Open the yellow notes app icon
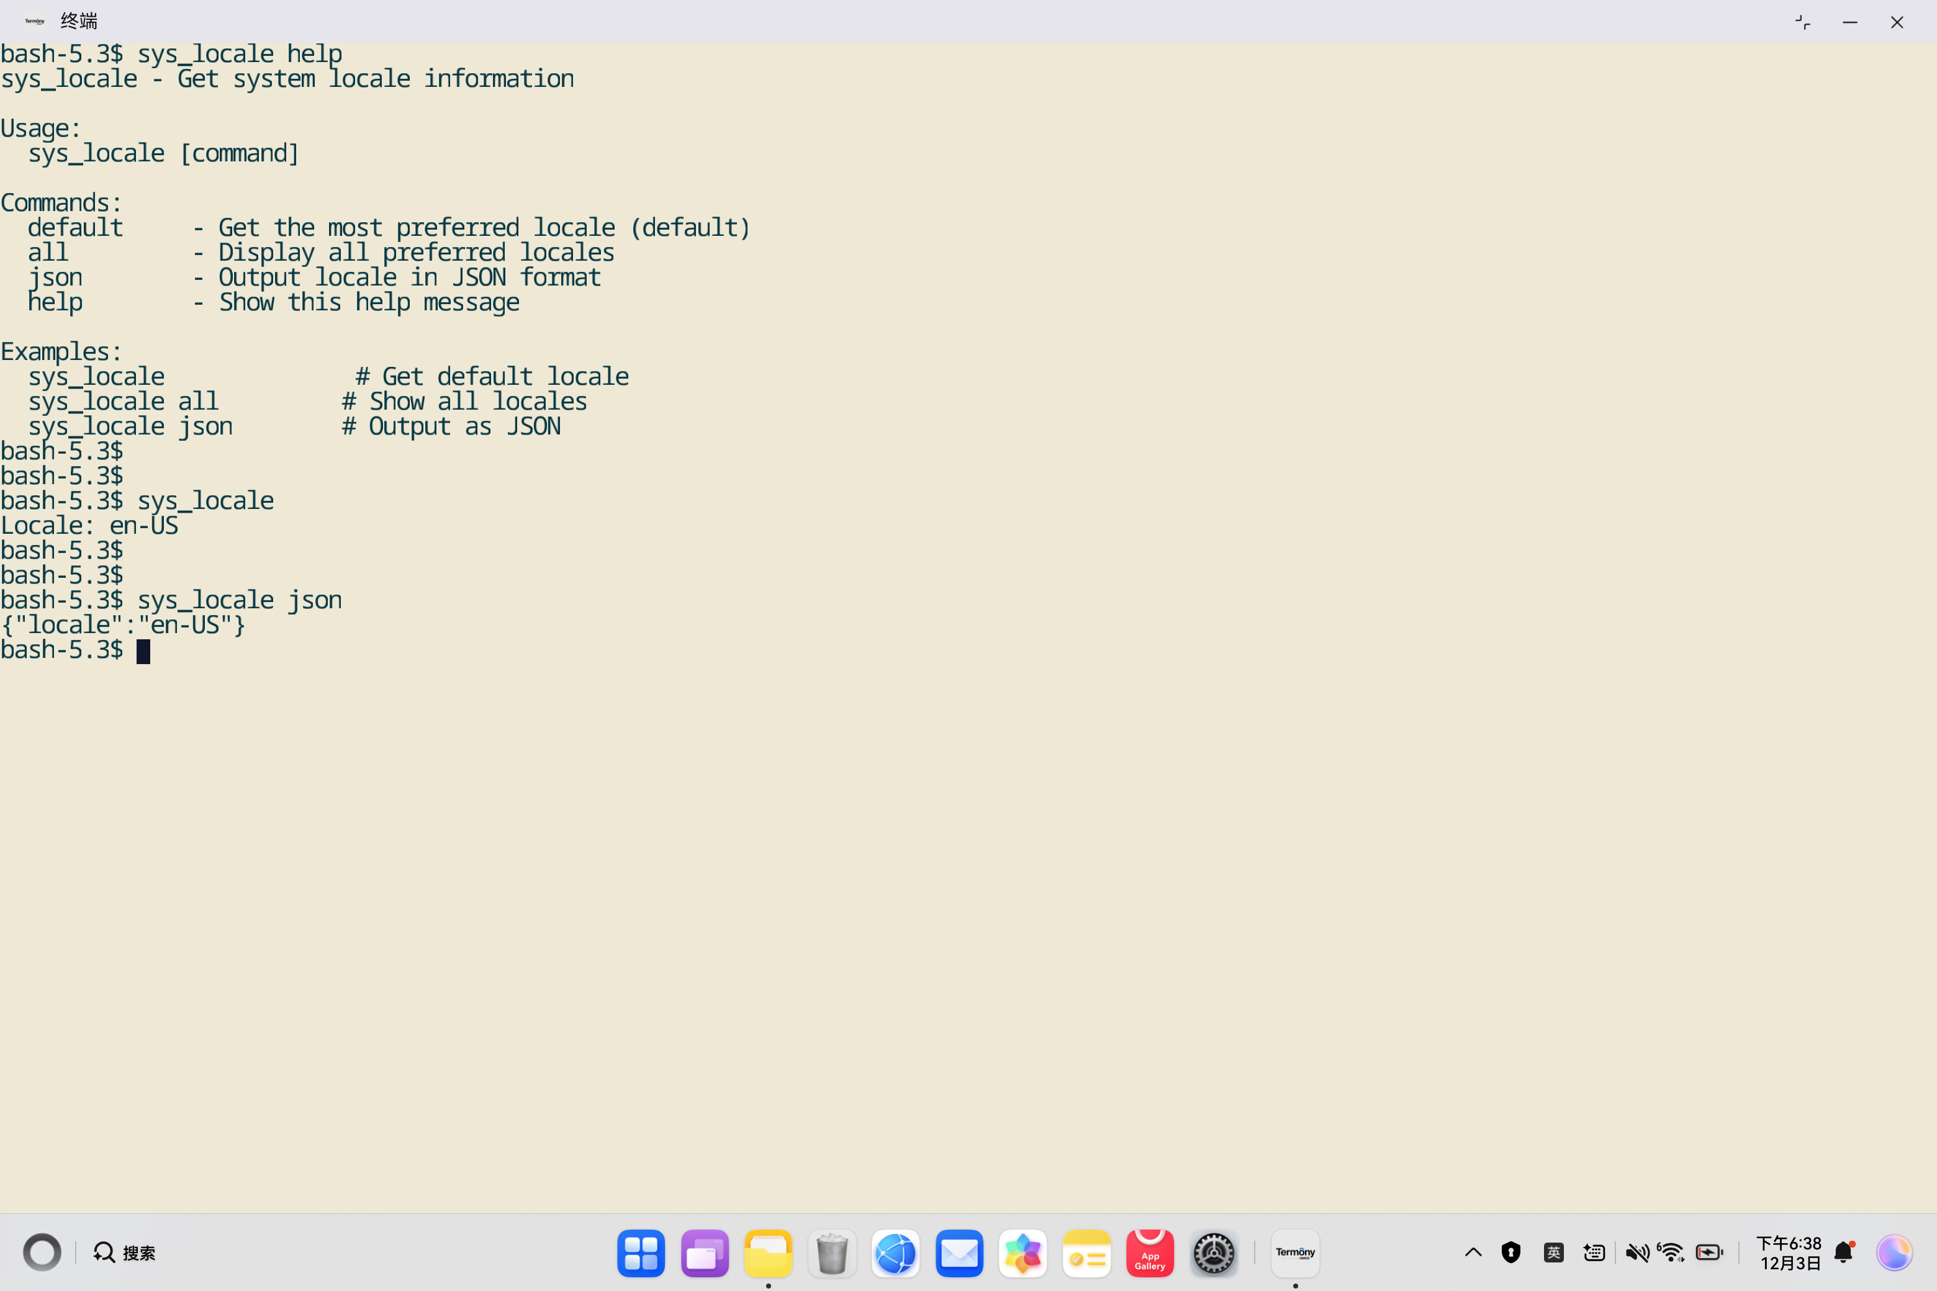The width and height of the screenshot is (1937, 1291). (x=1086, y=1253)
